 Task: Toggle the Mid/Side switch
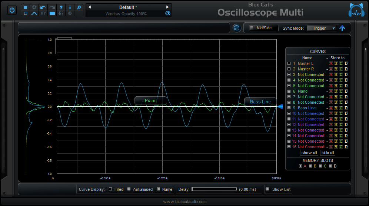pos(264,28)
